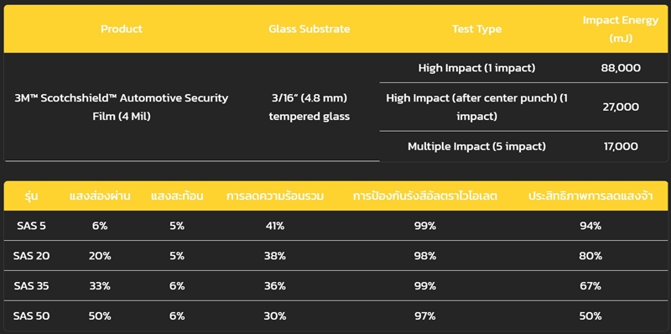Click the SAS 20 model cell
The width and height of the screenshot is (671, 334).
click(x=31, y=256)
